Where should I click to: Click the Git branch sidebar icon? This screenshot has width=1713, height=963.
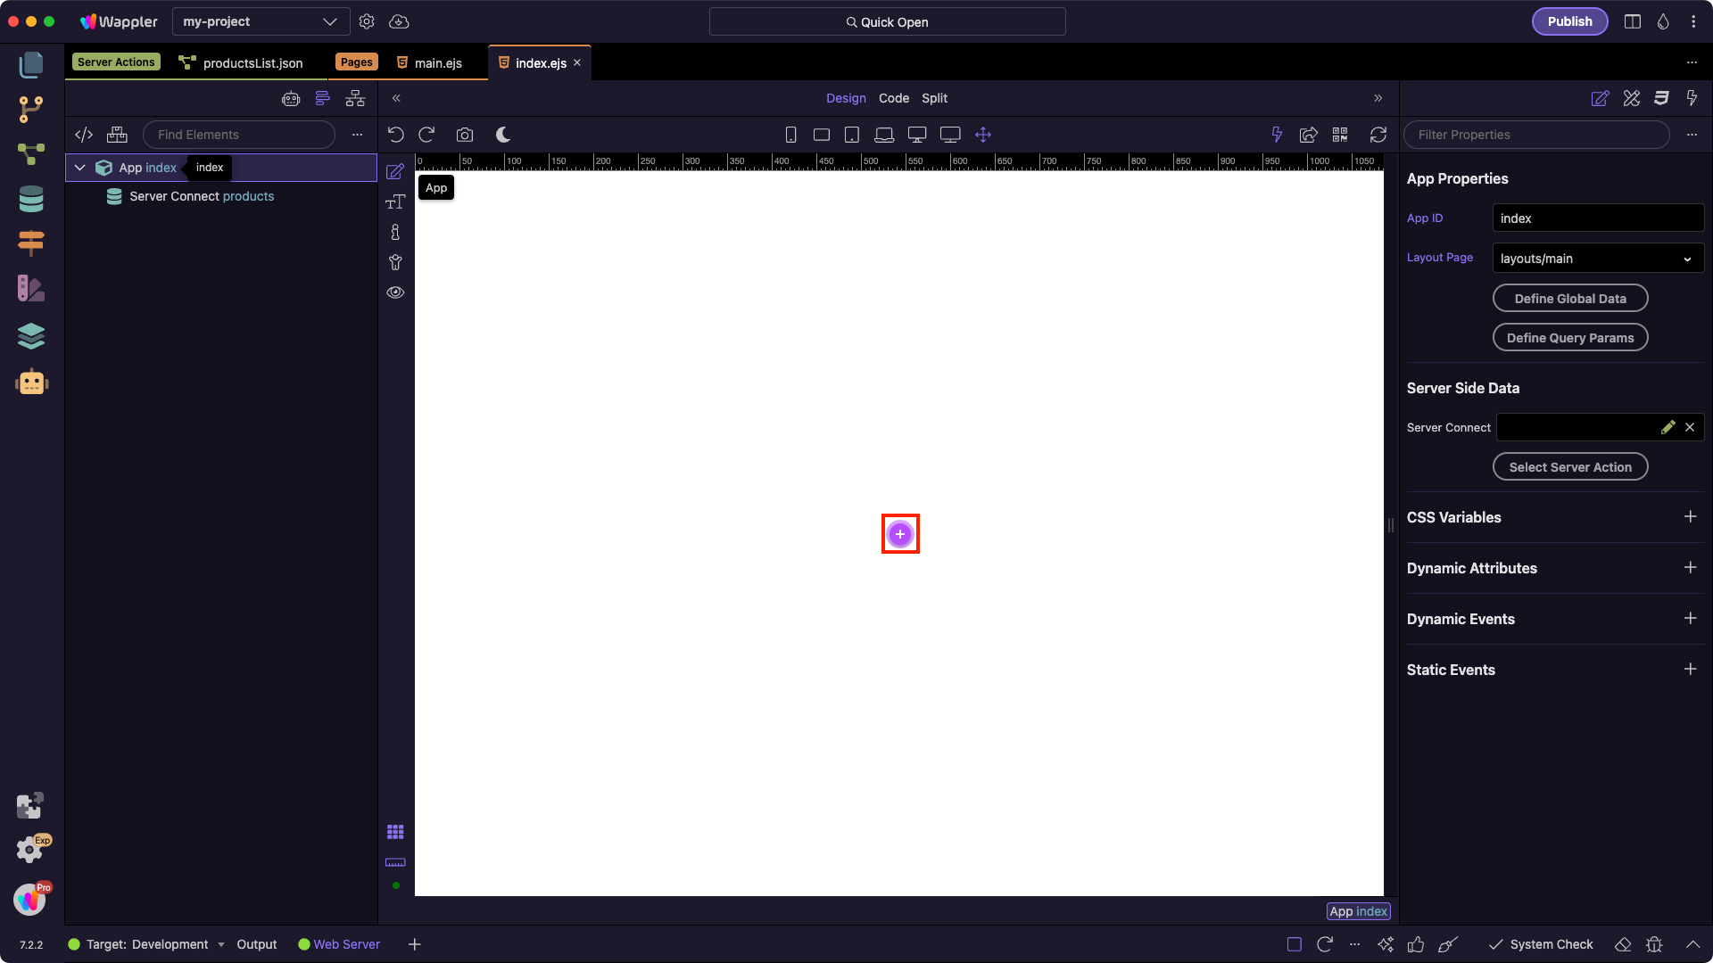(31, 109)
